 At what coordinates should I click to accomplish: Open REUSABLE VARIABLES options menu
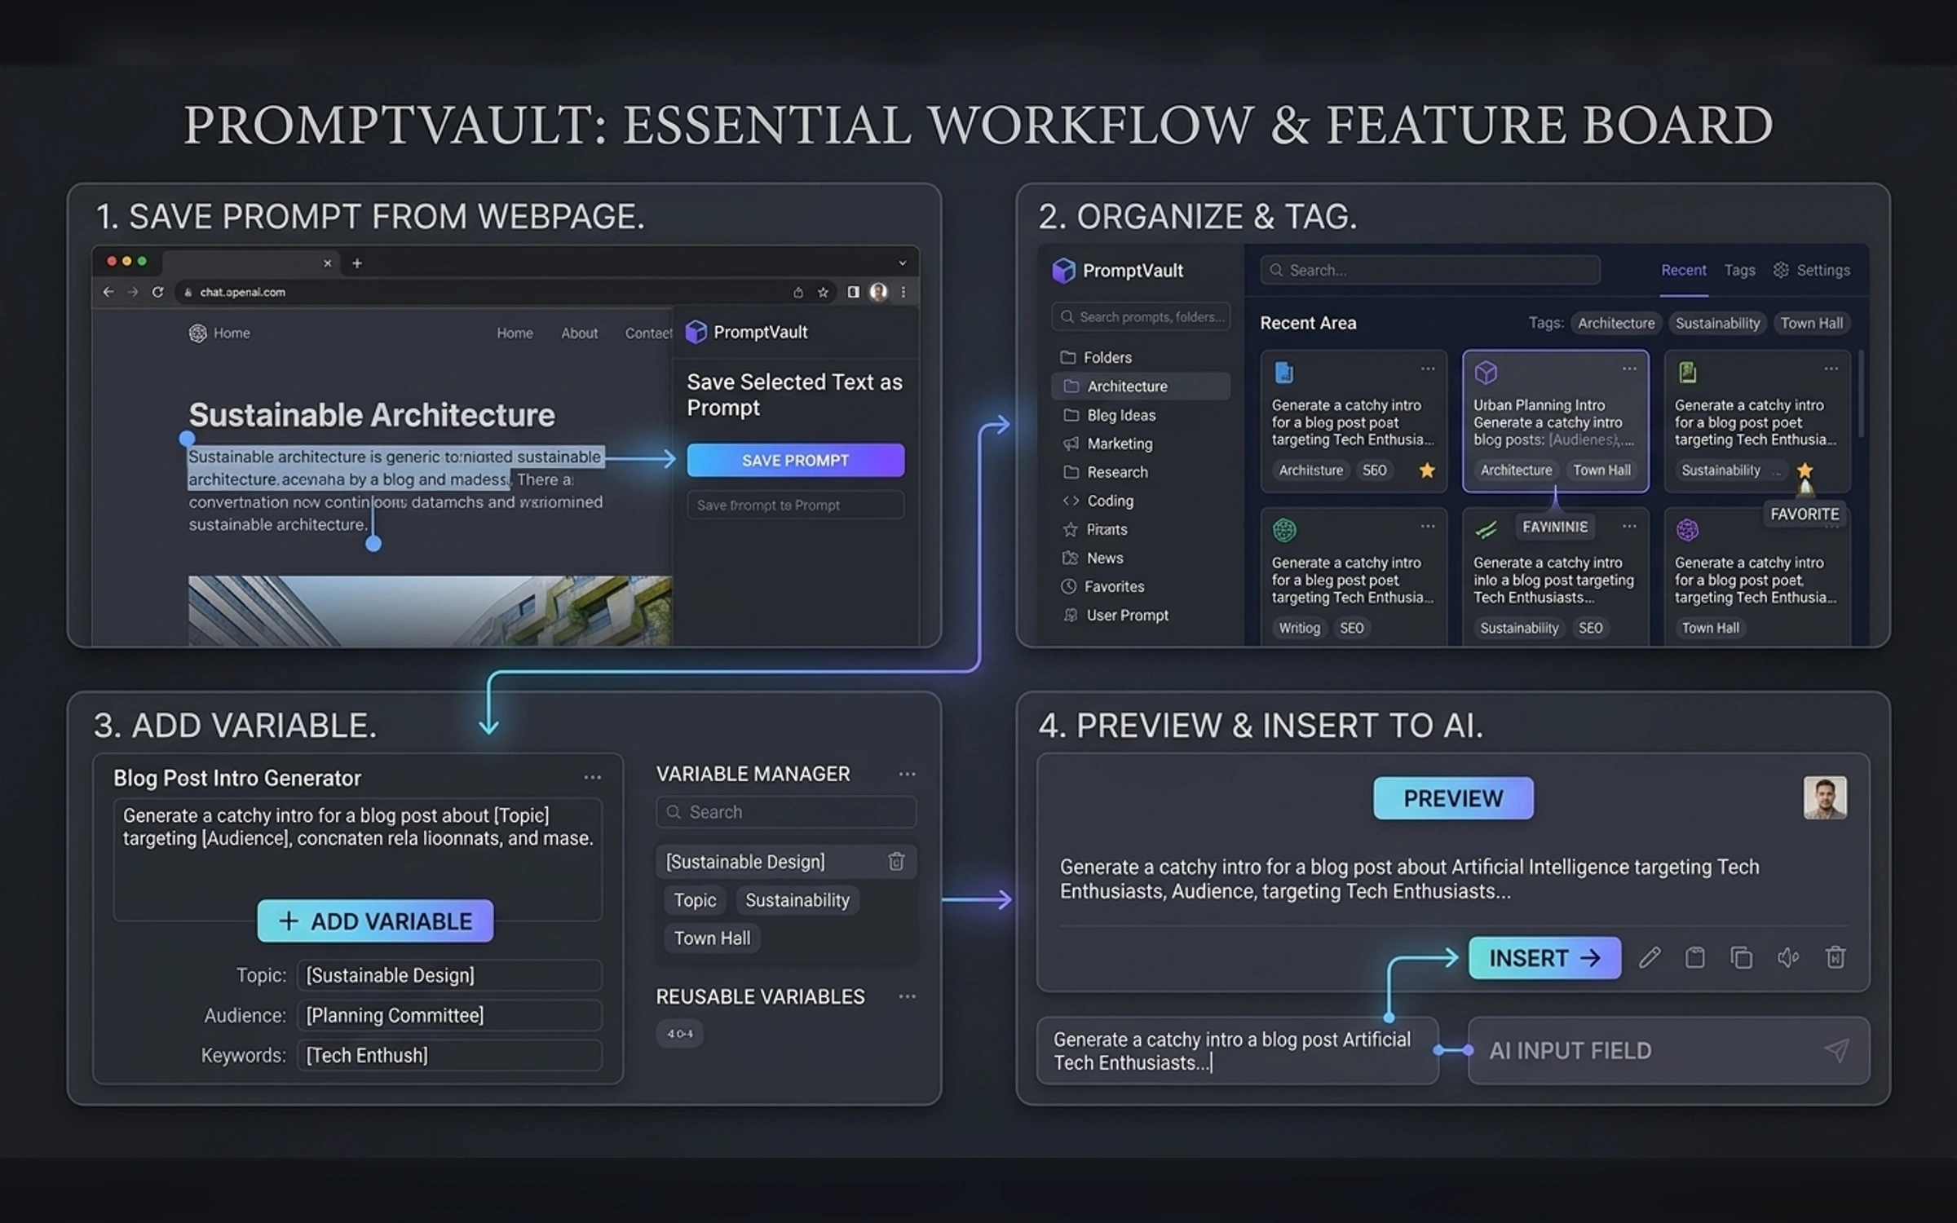coord(907,996)
